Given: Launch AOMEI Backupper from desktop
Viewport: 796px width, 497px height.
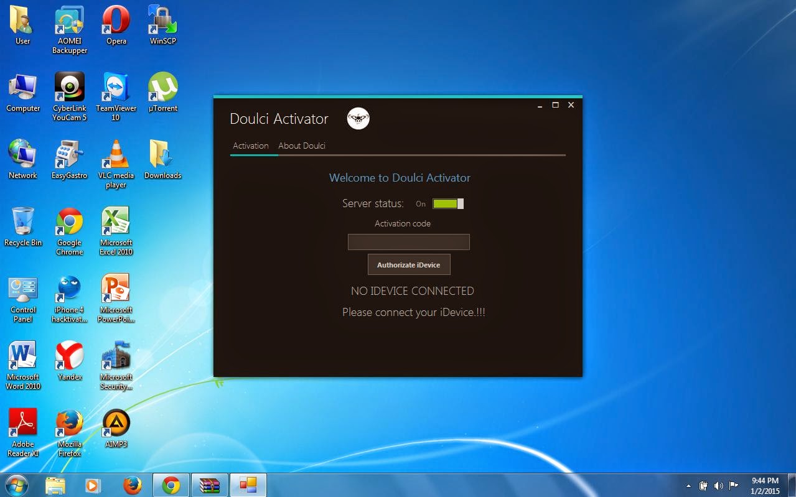Looking at the screenshot, I should [70, 30].
